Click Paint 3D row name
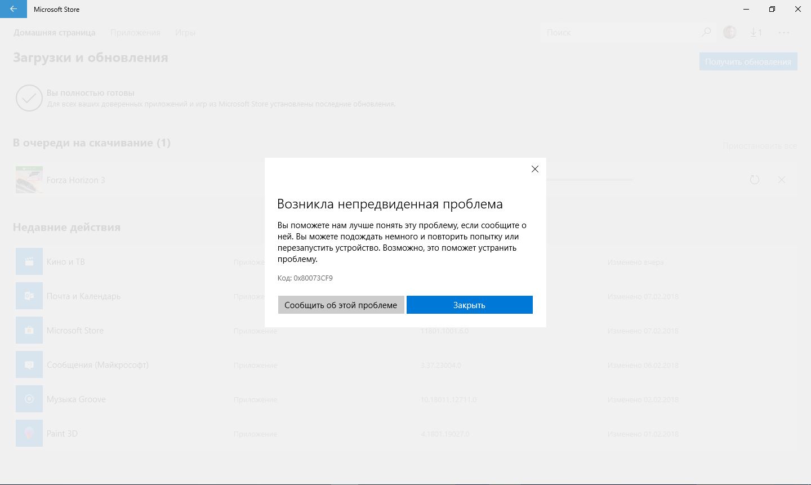811x485 pixels. click(x=62, y=434)
